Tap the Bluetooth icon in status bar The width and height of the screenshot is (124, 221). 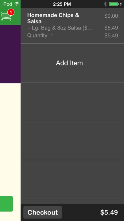click(105, 4)
